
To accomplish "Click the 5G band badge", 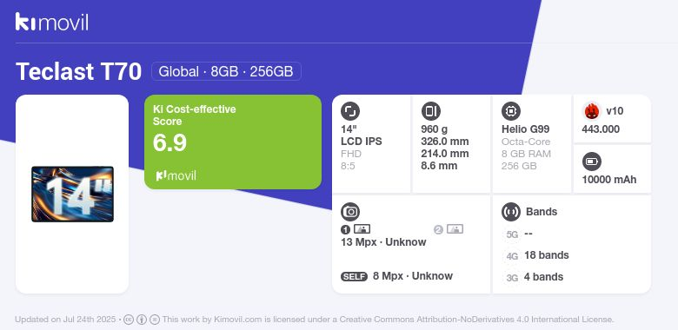I will point(512,234).
